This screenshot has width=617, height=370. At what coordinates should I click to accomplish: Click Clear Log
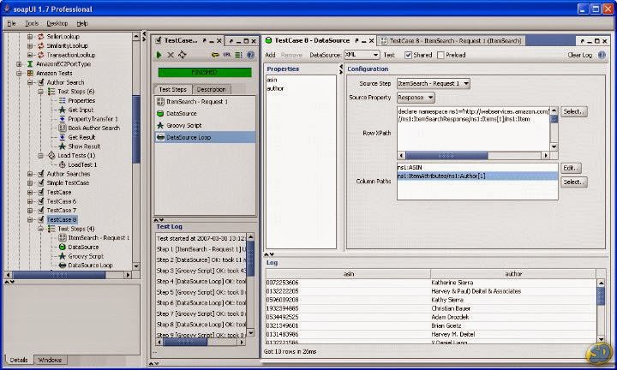[579, 55]
